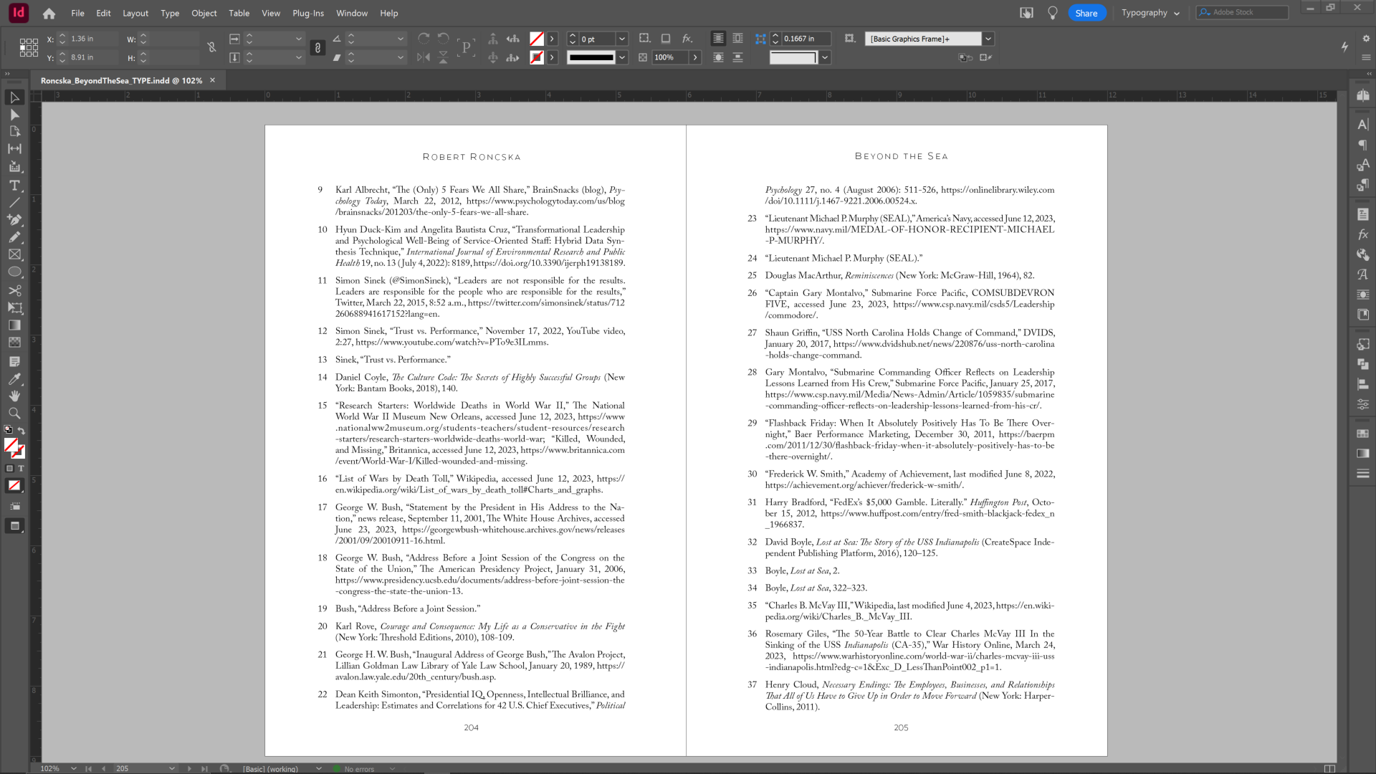Viewport: 1376px width, 774px height.
Task: Jump to the last page arrow
Action: pos(205,768)
